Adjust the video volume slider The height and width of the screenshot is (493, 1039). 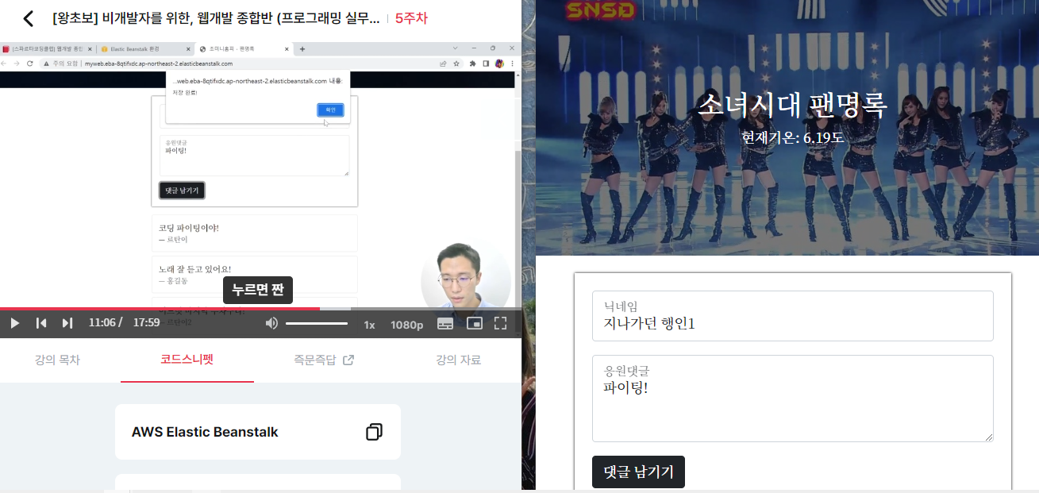tap(317, 323)
